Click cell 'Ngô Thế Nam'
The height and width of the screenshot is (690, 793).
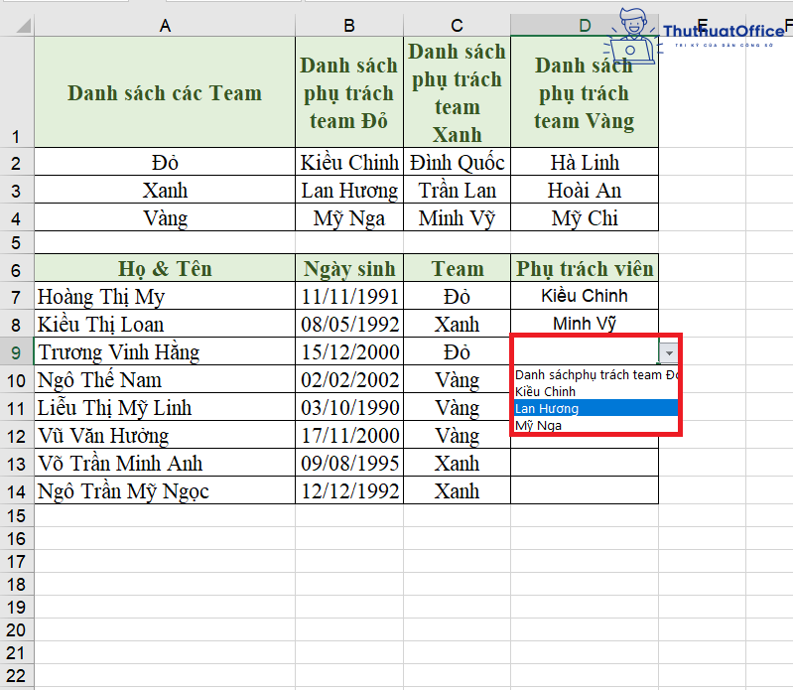pos(165,379)
